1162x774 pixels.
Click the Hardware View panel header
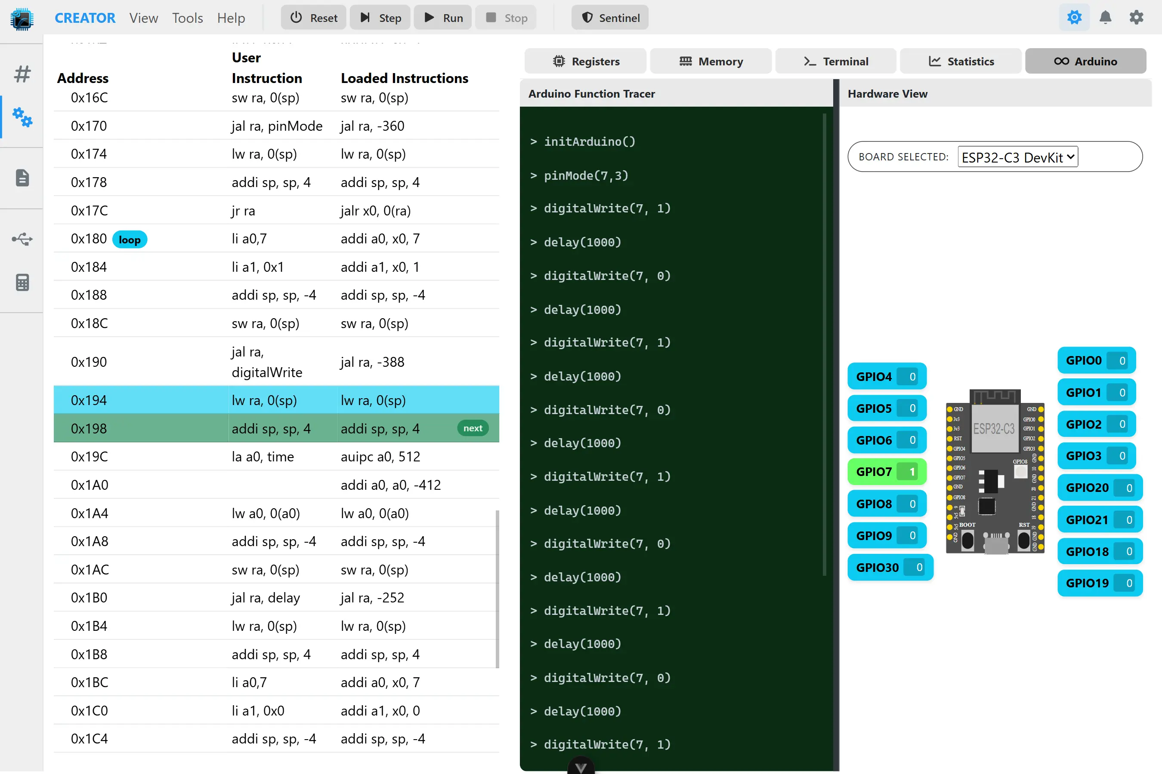click(x=995, y=93)
